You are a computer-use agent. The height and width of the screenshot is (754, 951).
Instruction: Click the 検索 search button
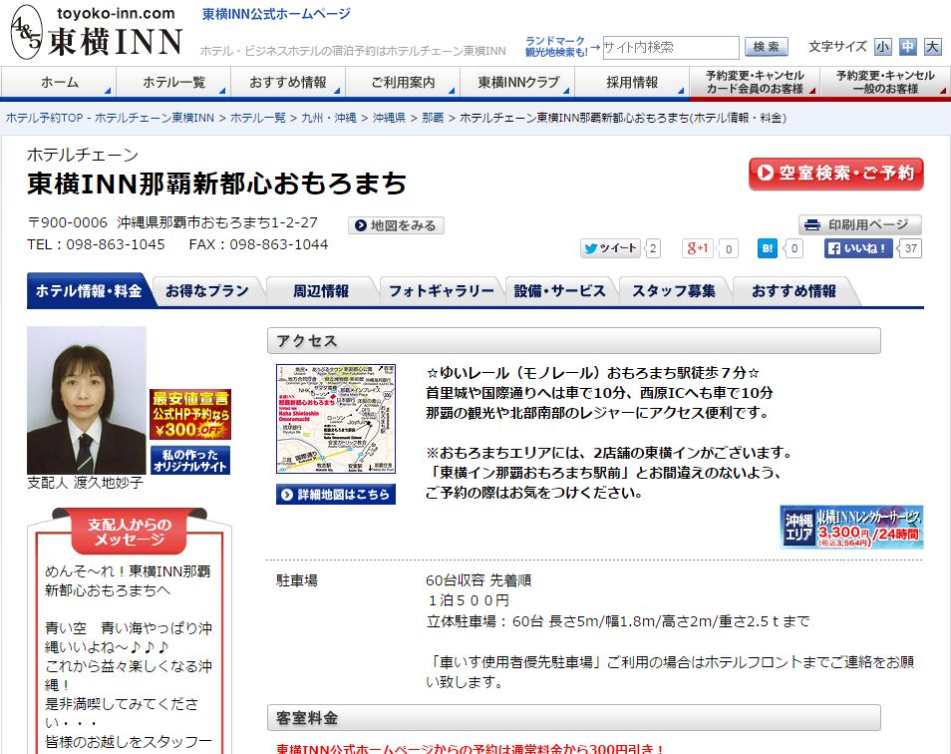click(x=766, y=47)
